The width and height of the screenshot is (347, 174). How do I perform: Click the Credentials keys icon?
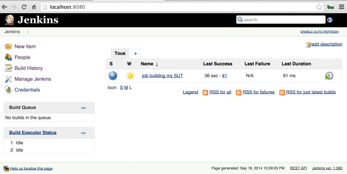[x=8, y=90]
